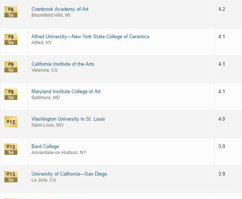Click Bard College's 3.9 score value
This screenshot has height=199, width=242.
pyautogui.click(x=222, y=146)
